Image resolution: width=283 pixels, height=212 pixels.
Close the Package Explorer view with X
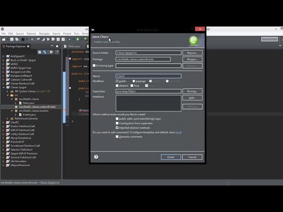[28, 46]
